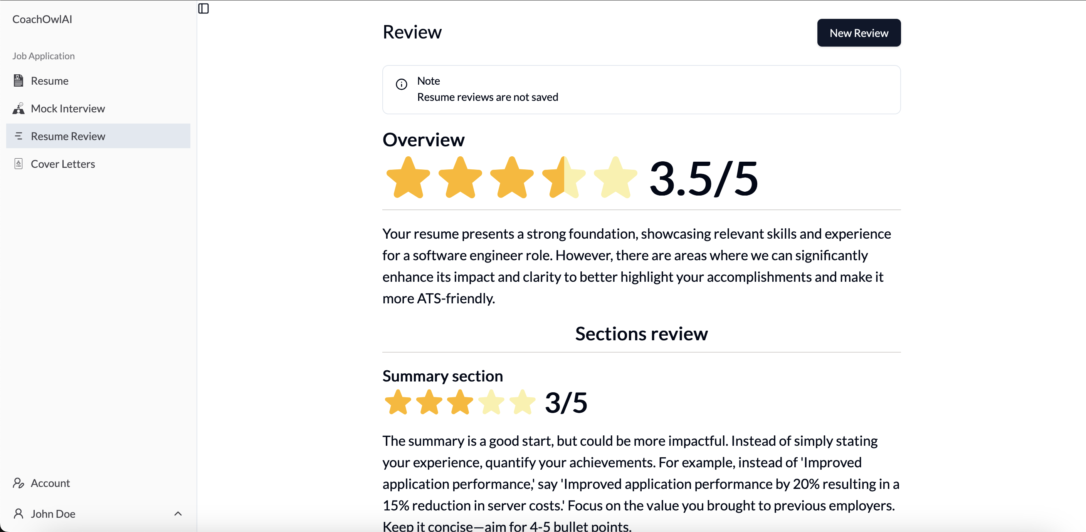Screen dimensions: 1086x532
Task: Click the fifth pale Overview star
Action: point(615,178)
